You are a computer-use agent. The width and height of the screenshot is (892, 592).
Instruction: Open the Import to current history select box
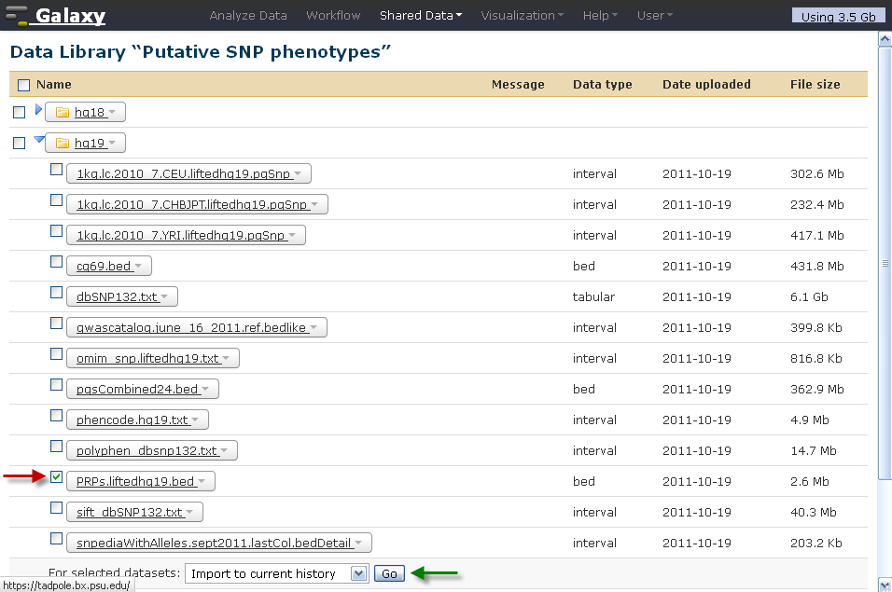tap(276, 573)
